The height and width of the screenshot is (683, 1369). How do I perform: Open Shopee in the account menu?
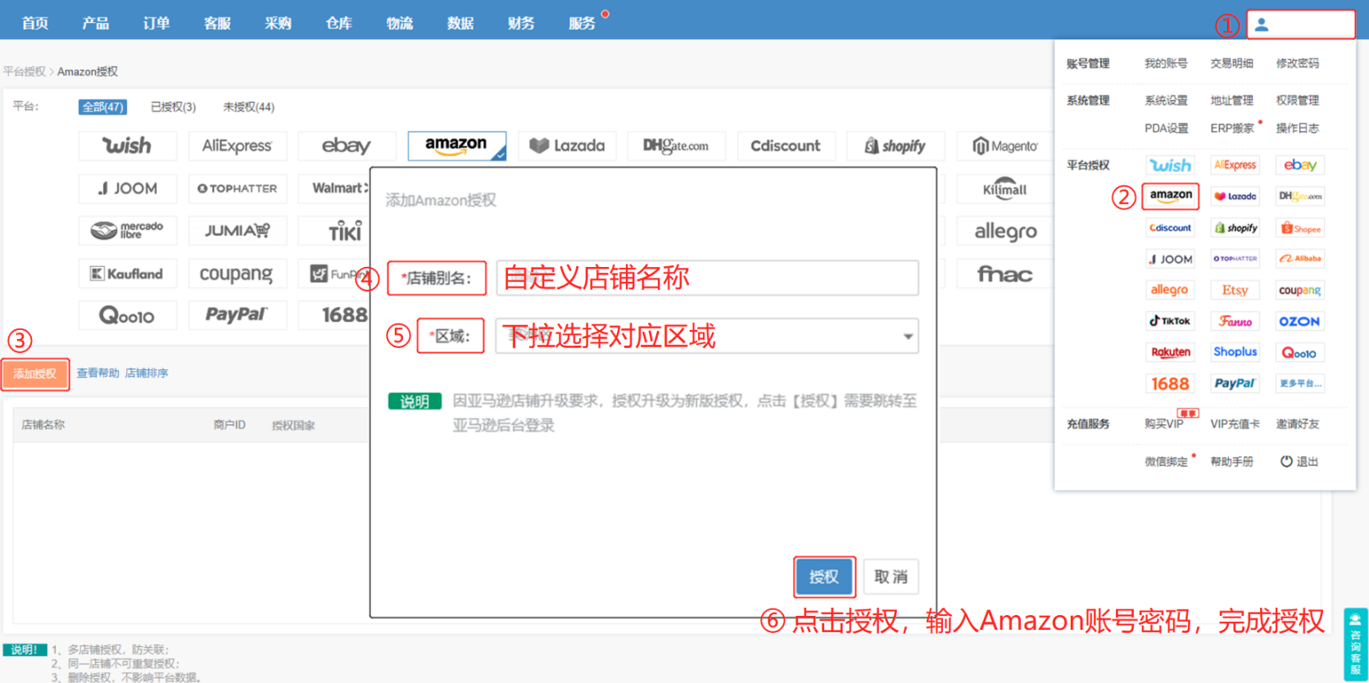[x=1300, y=228]
